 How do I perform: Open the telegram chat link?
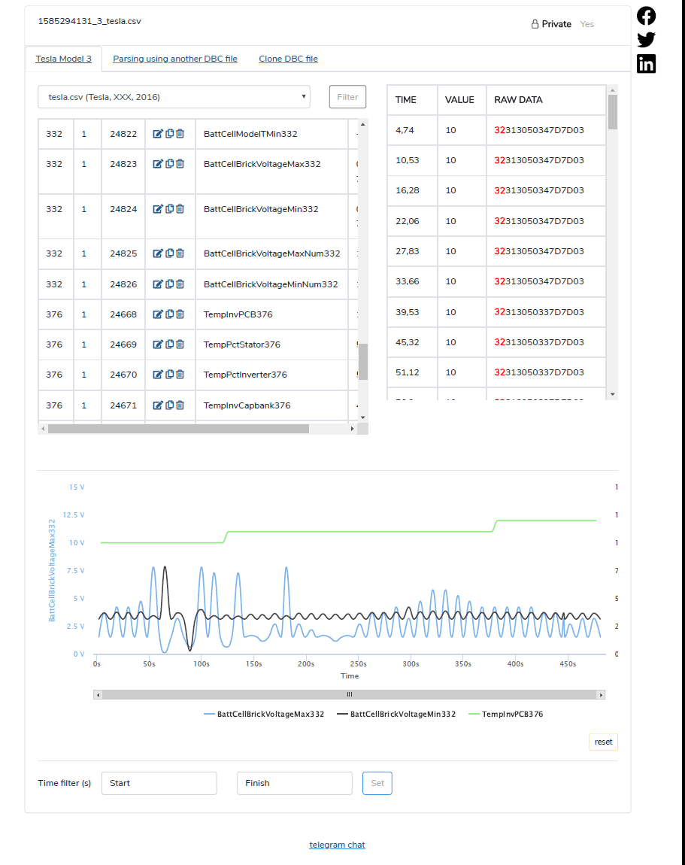[x=337, y=844]
